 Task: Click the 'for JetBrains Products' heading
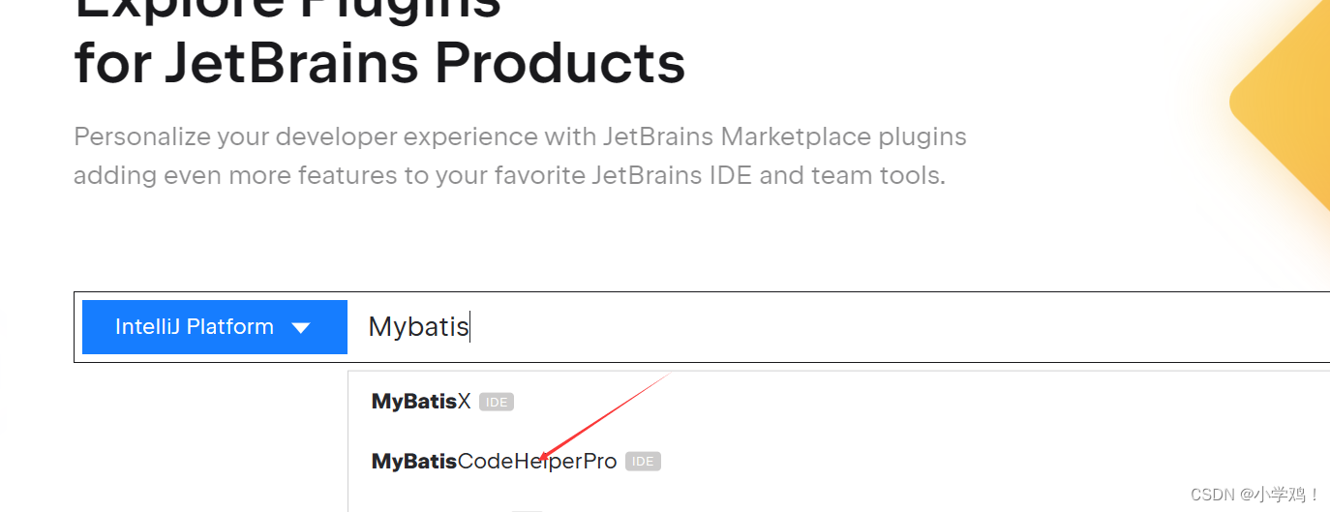point(379,63)
